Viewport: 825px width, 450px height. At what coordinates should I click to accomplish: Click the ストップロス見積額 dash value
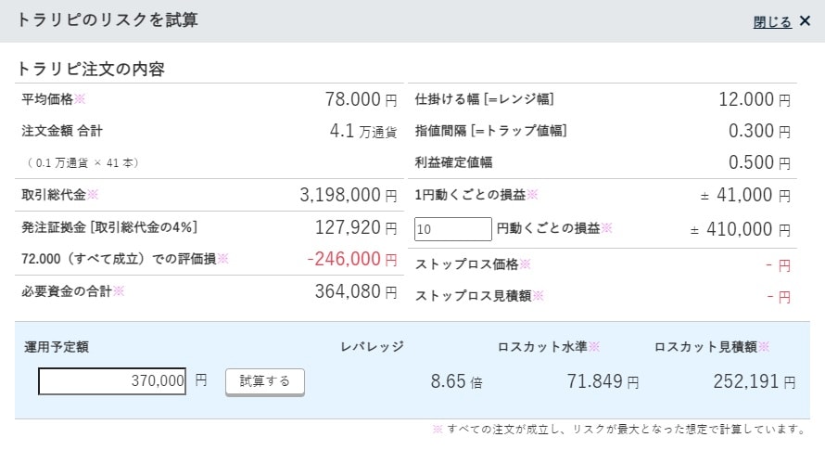[x=778, y=297]
